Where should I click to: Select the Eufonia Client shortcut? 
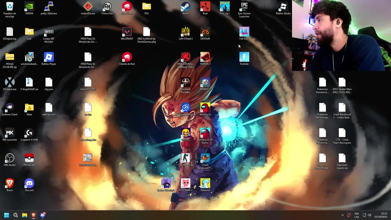click(10, 108)
